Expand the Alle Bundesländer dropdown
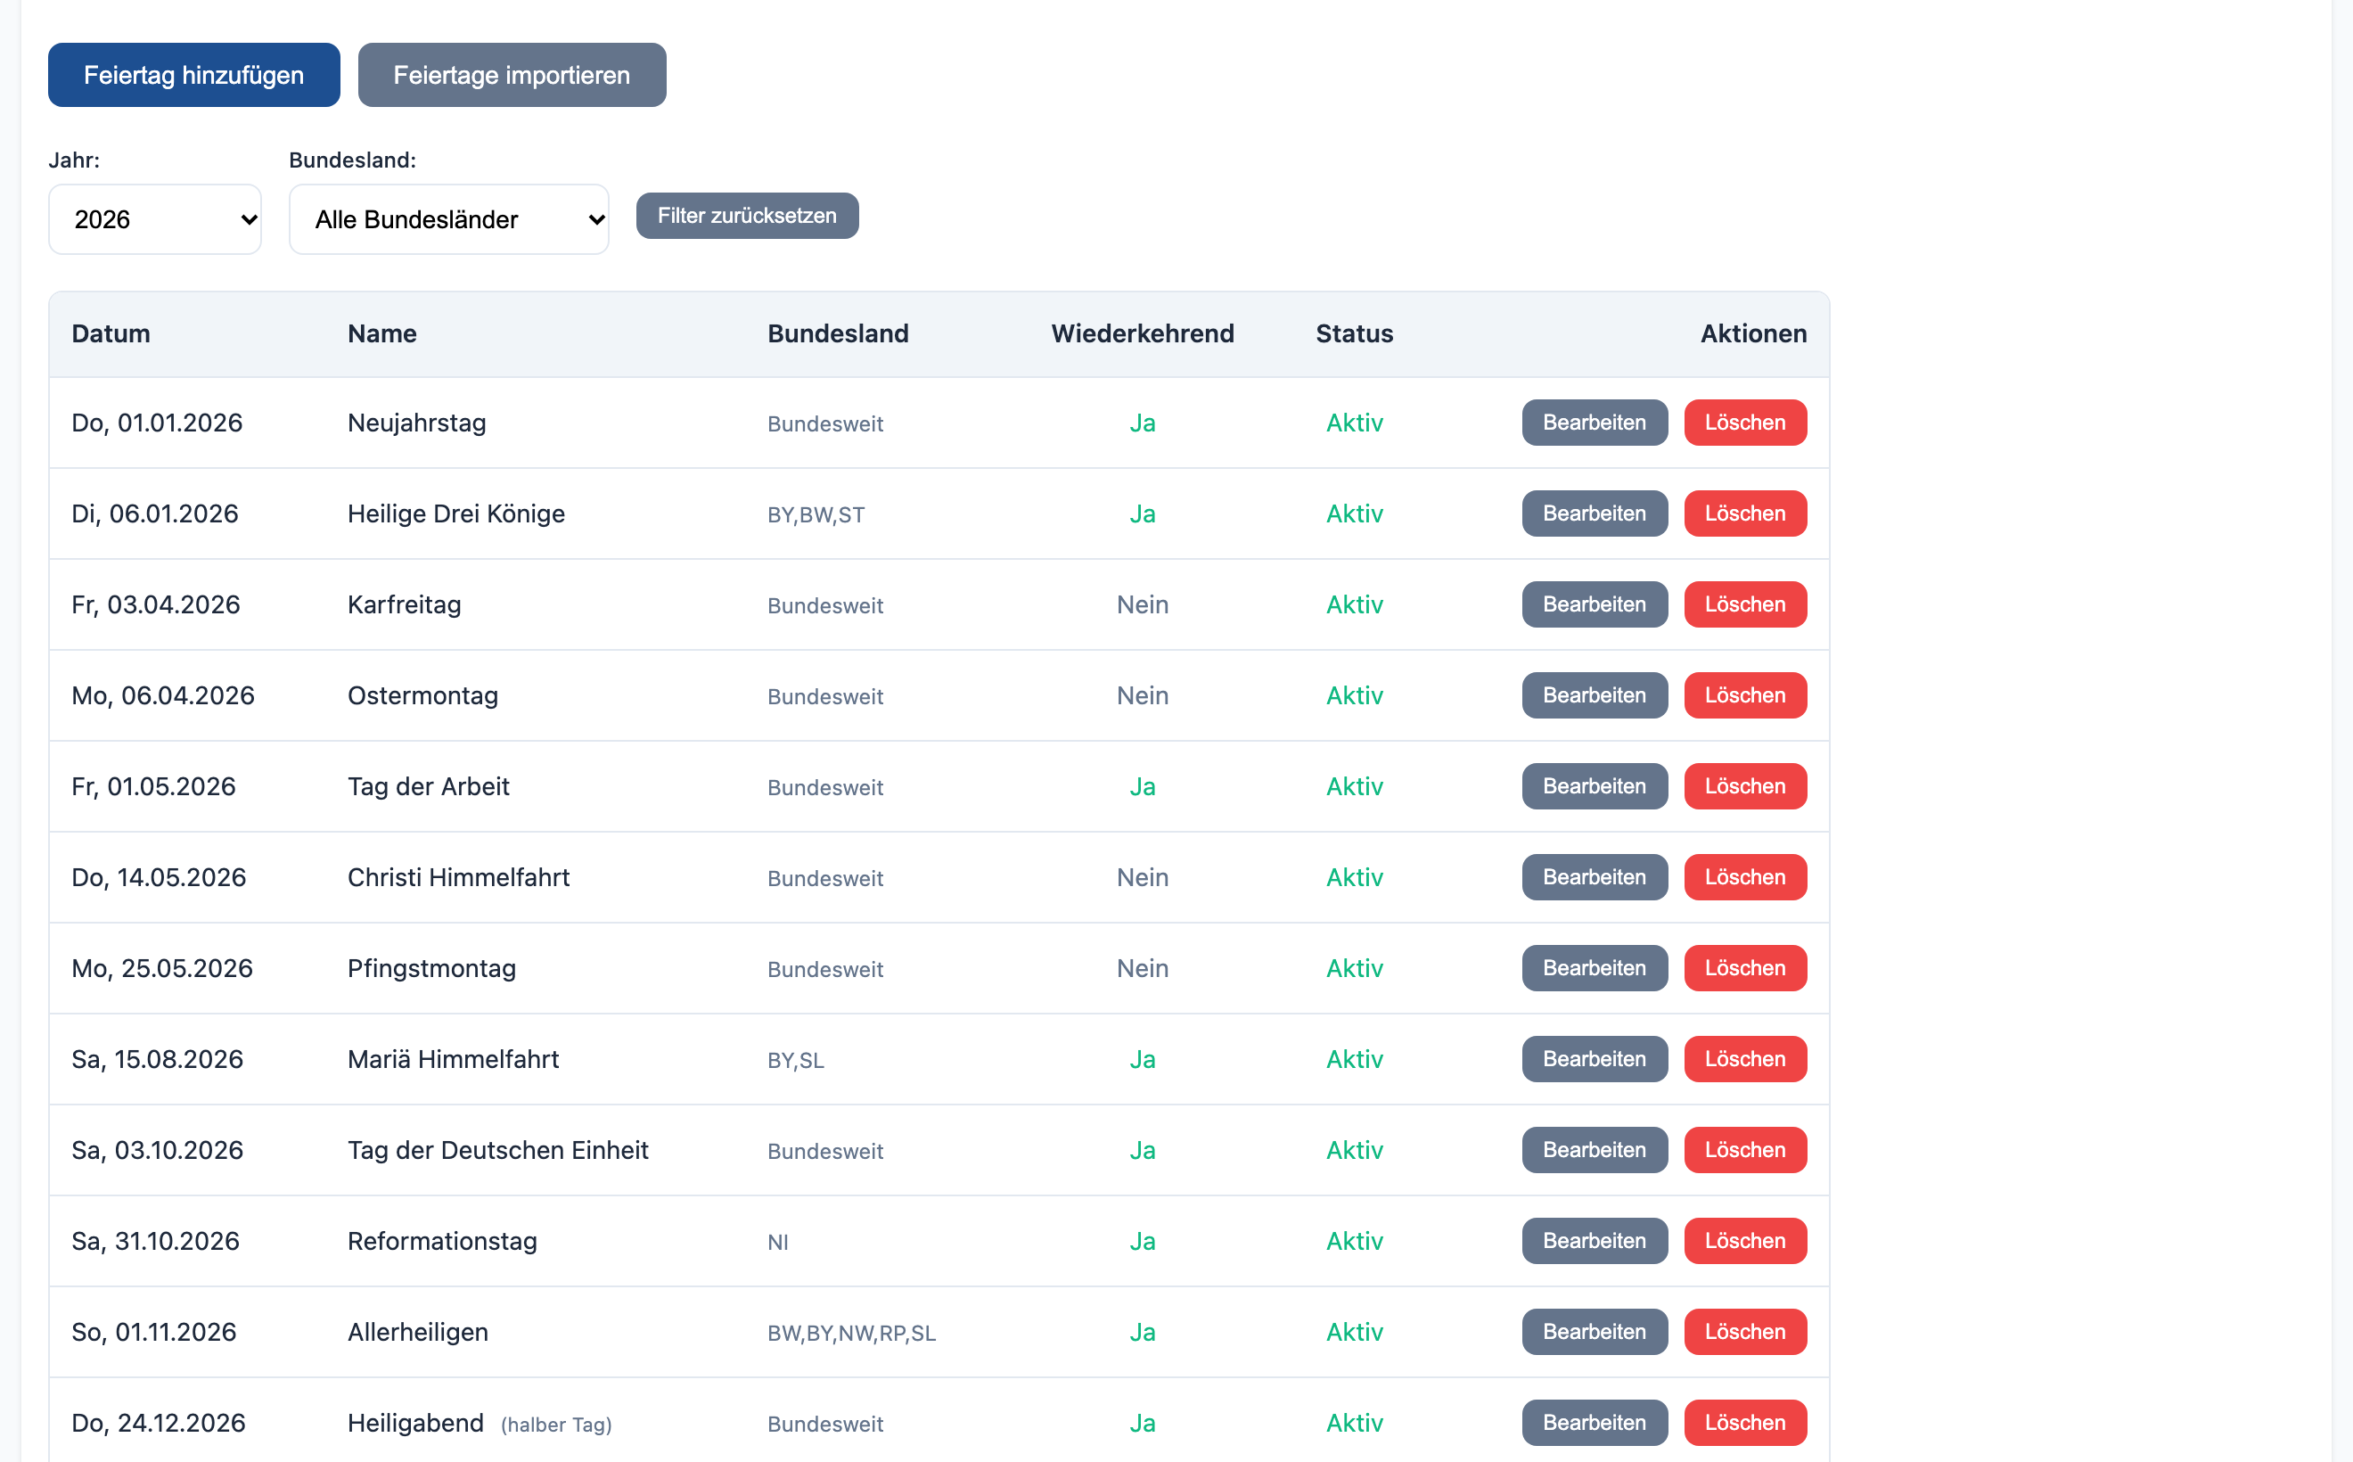This screenshot has width=2353, height=1462. click(448, 219)
